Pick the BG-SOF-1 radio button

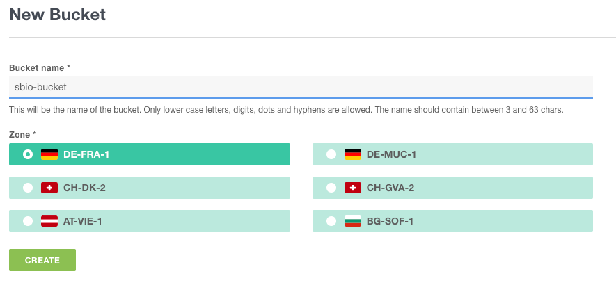click(331, 221)
